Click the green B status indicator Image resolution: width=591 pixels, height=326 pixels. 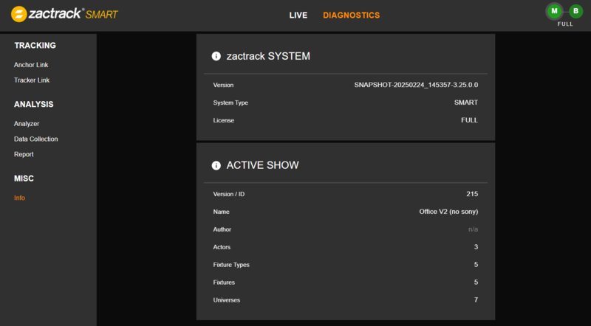click(575, 11)
